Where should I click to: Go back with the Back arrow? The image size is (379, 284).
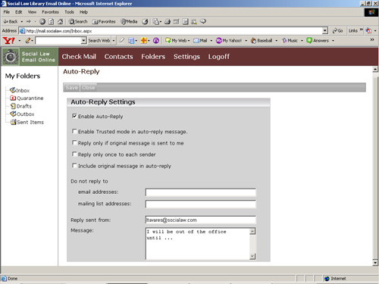point(11,22)
